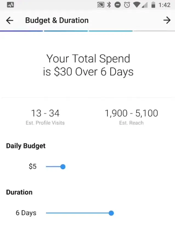175x232 pixels.
Task: Tap the cast icon in status bar
Action: [x=101, y=5]
